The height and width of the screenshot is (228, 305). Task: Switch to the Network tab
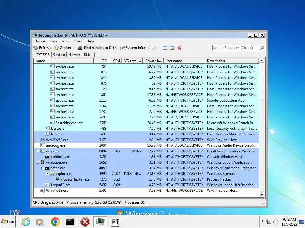pos(74,55)
